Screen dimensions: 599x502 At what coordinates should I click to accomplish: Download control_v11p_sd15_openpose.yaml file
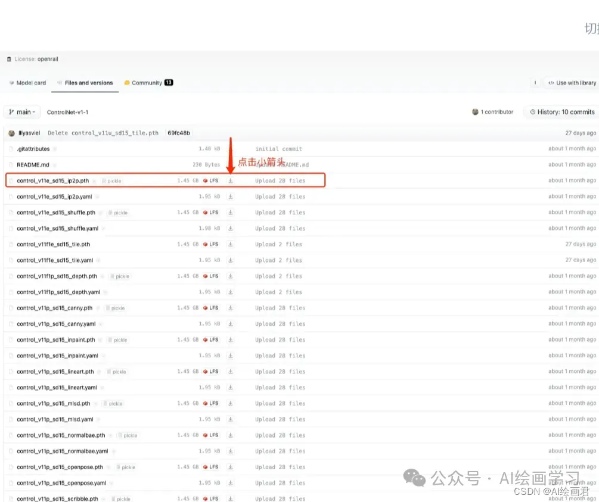[230, 483]
